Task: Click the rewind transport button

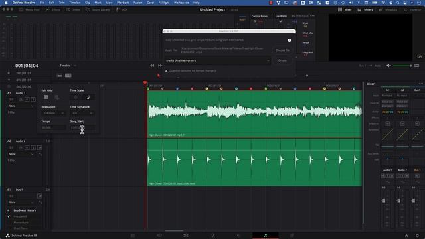Action: point(152,66)
